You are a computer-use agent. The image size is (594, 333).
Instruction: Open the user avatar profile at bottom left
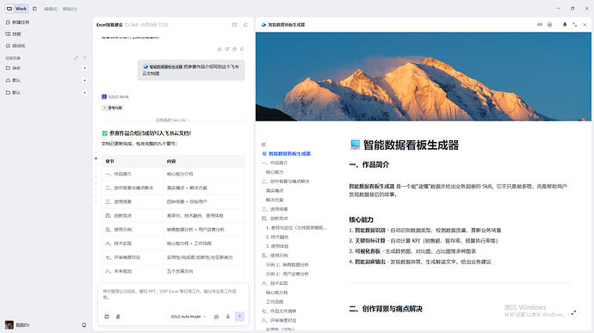pos(9,324)
